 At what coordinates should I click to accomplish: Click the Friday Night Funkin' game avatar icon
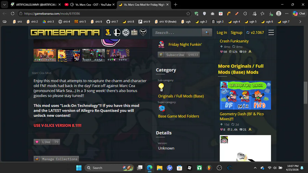pyautogui.click(x=161, y=44)
